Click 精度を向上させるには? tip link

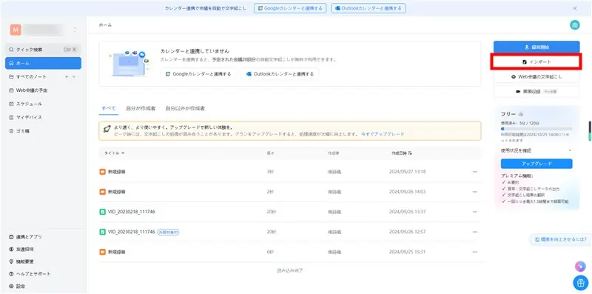tap(561, 239)
